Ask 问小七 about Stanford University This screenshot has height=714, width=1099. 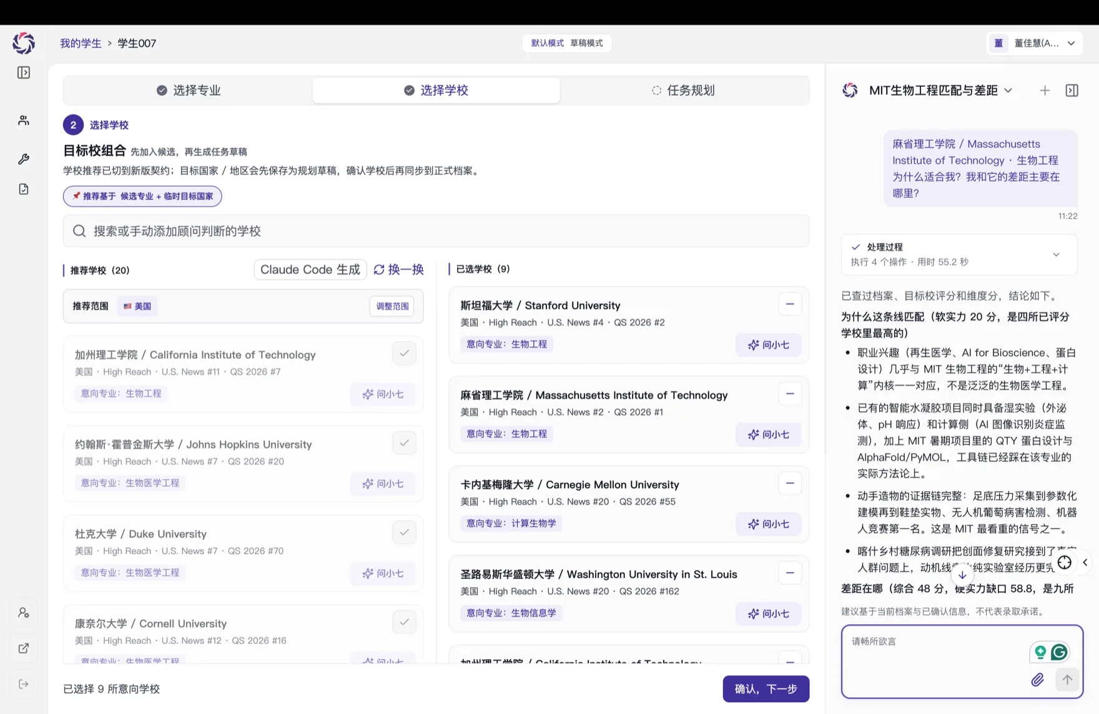769,345
